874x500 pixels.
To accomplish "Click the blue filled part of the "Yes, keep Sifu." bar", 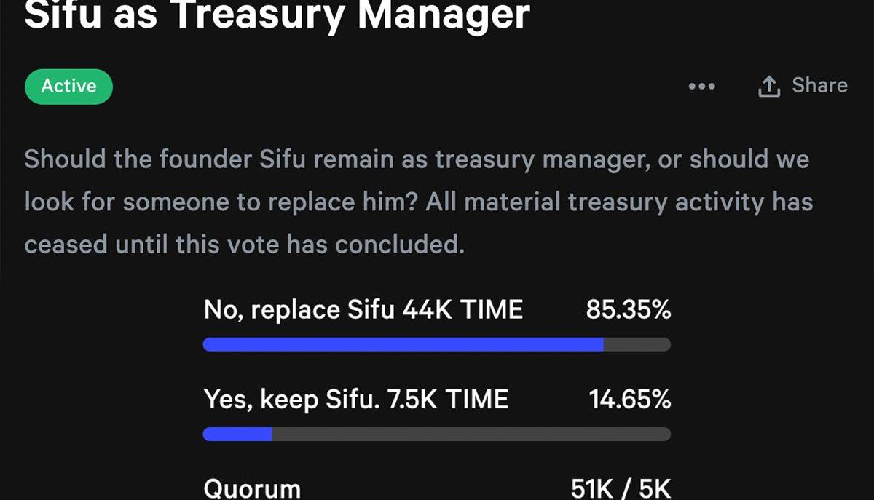I will [237, 434].
